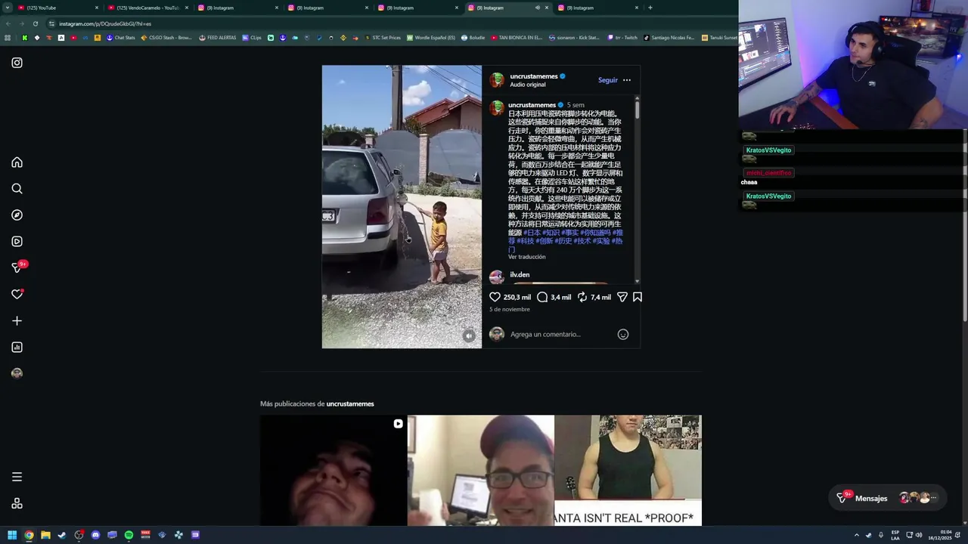This screenshot has width=968, height=544.
Task: Open a new browser tab
Action: pos(650,8)
